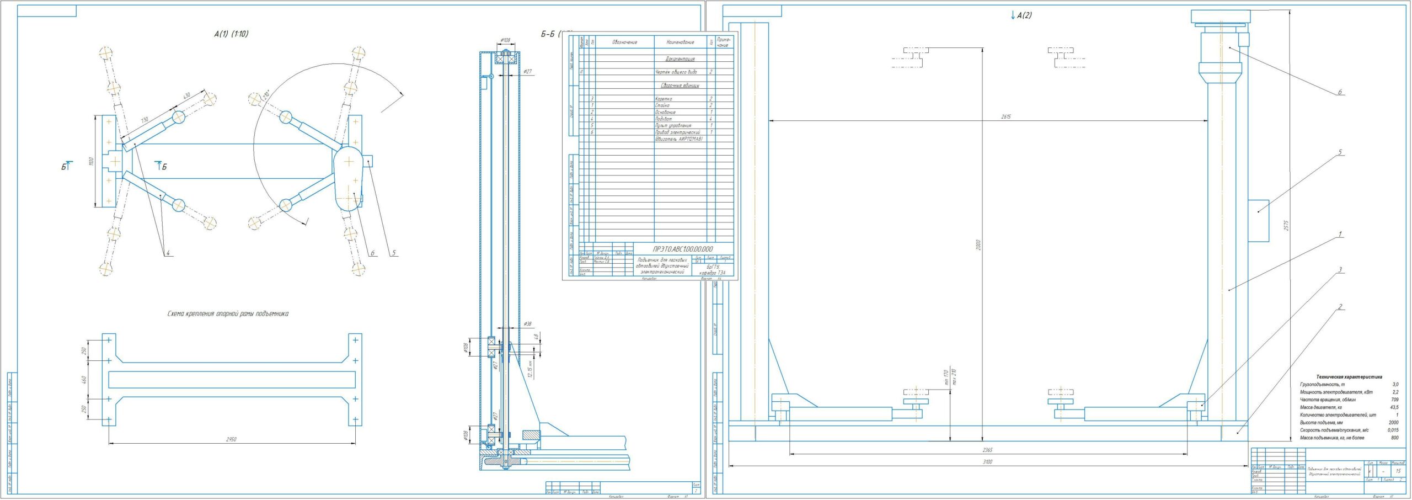The height and width of the screenshot is (500, 1412).
Task: Click the 'Сборочные единицы' heading
Action: pyautogui.click(x=680, y=86)
